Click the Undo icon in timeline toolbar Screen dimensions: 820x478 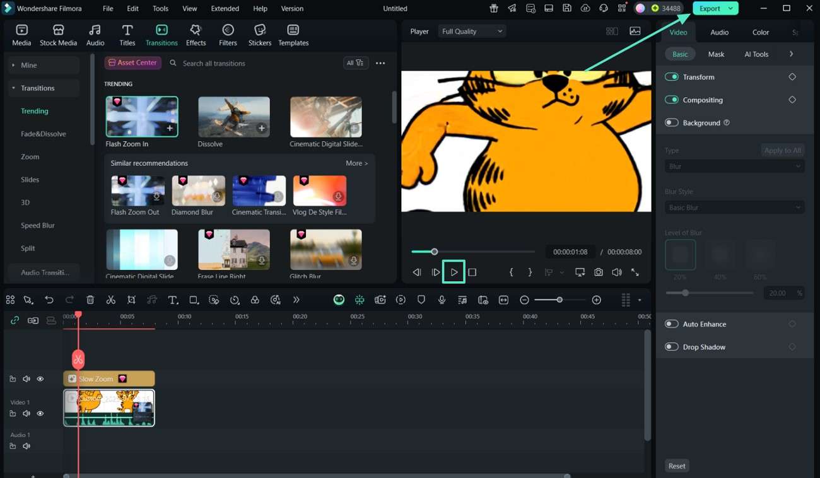click(49, 300)
